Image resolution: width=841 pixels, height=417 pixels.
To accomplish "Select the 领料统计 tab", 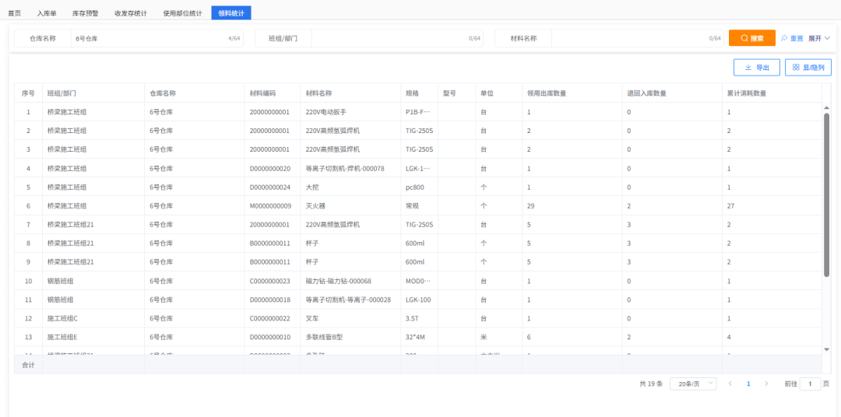I will (231, 13).
